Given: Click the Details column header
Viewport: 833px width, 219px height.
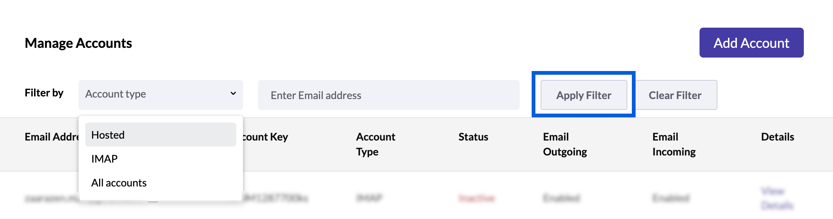Looking at the screenshot, I should (778, 137).
